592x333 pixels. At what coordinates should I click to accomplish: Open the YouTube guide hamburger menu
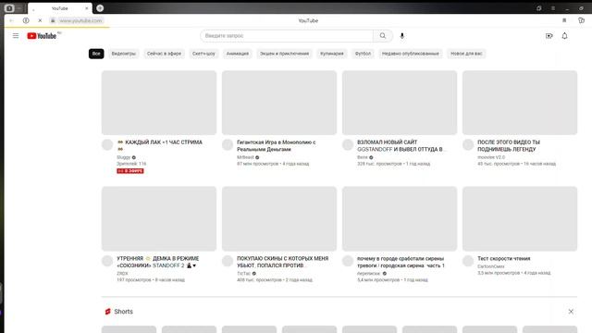[16, 36]
